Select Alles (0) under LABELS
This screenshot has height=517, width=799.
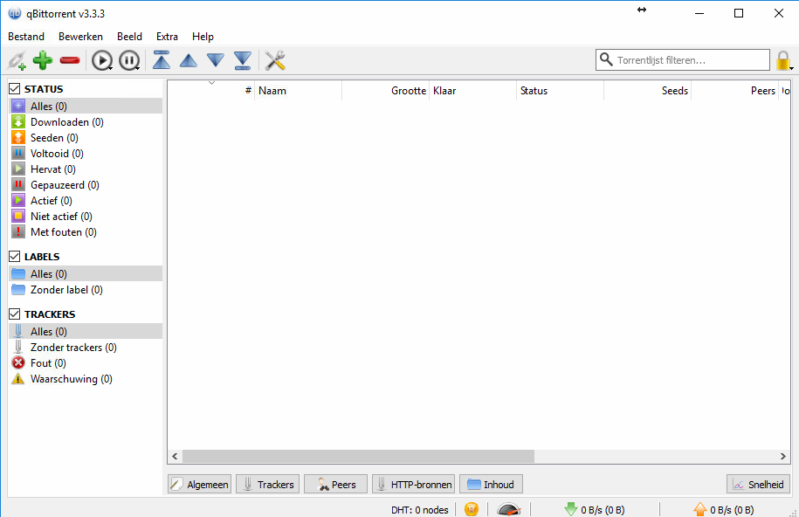[86, 274]
